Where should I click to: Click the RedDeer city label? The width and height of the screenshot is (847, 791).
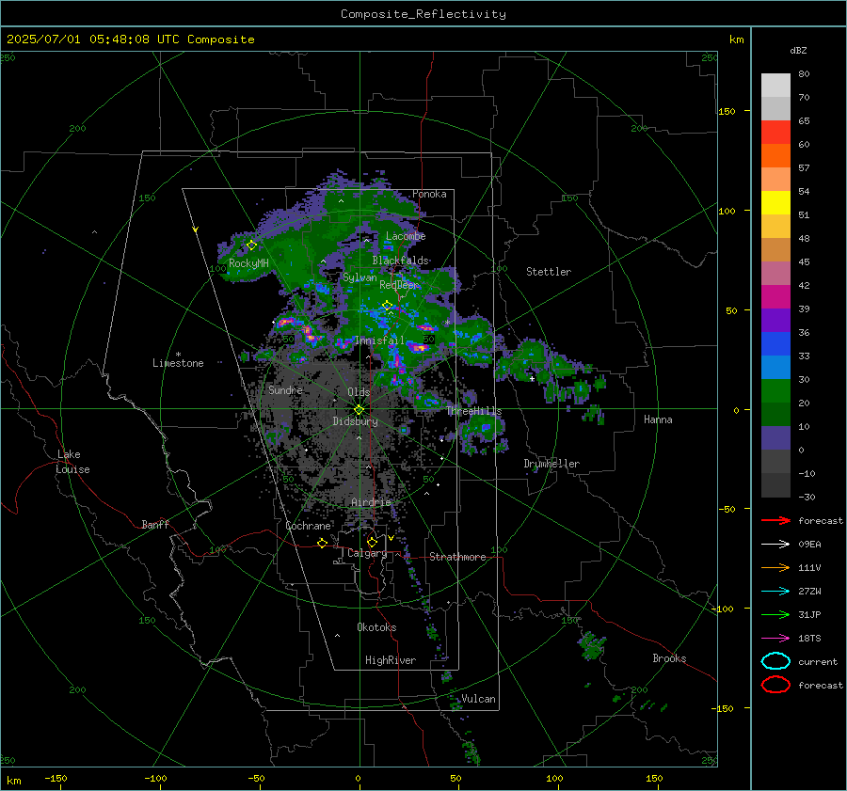pyautogui.click(x=399, y=285)
